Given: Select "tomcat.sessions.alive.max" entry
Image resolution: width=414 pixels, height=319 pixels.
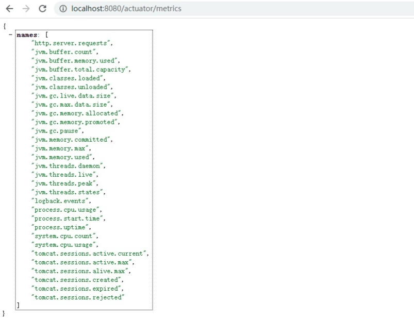Looking at the screenshot, I should [x=80, y=271].
